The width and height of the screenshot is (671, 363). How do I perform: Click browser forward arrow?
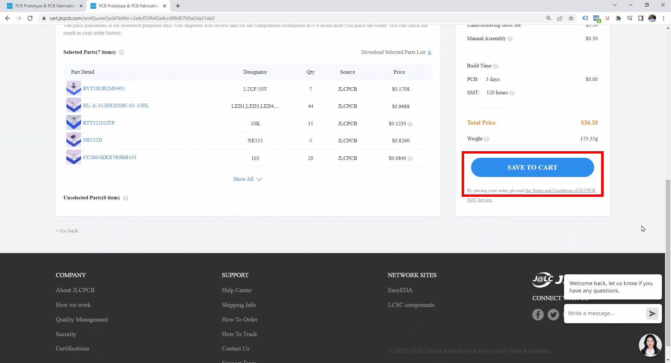pyautogui.click(x=19, y=18)
